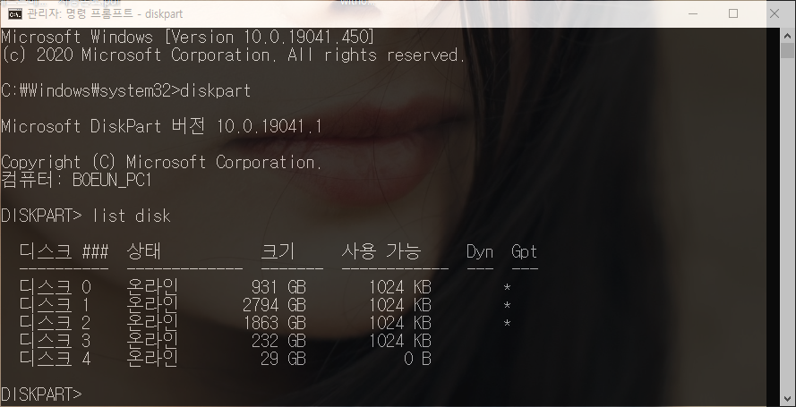Click the Microsoft DiskPart 10.0.19041.1 line
Screen dimensions: 796x407
(x=161, y=126)
